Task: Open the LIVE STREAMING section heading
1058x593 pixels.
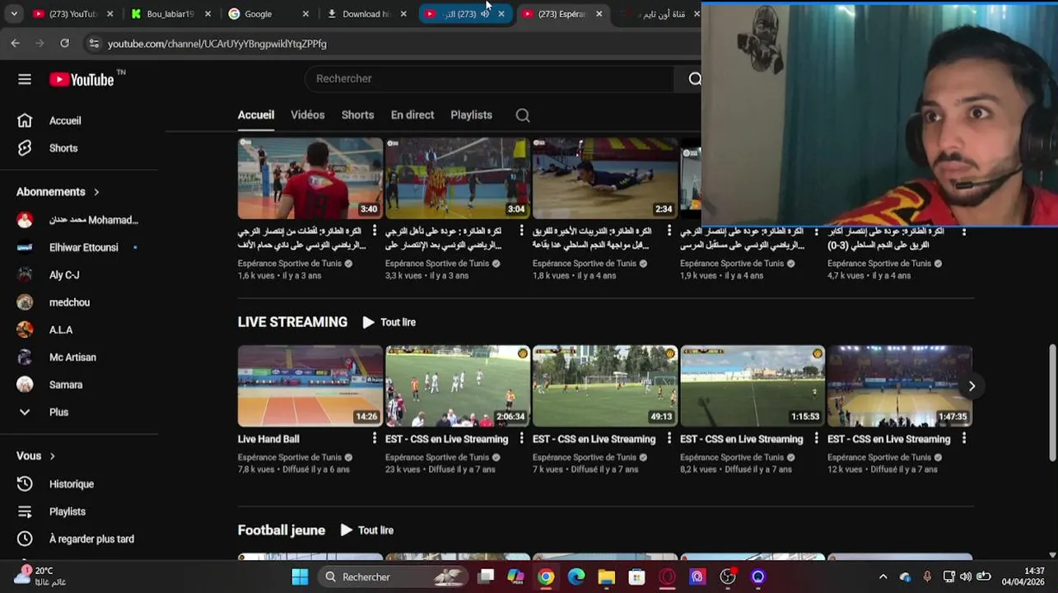Action: click(292, 322)
